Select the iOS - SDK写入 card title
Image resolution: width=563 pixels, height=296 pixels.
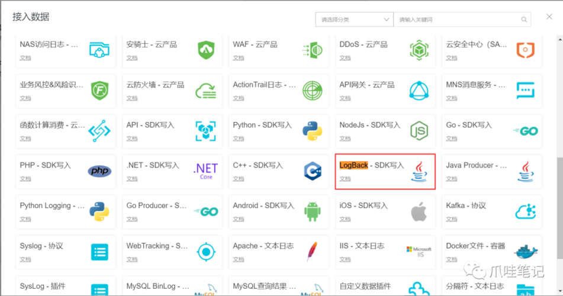click(363, 205)
